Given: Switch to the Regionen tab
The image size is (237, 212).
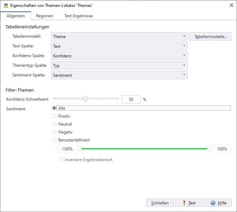Looking at the screenshot, I should pos(45,16).
